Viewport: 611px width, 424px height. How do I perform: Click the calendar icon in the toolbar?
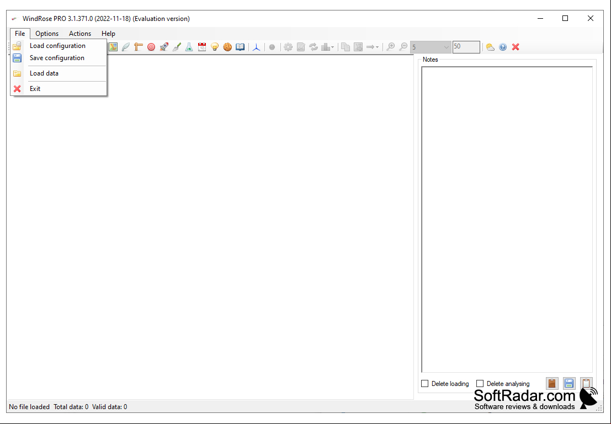tap(202, 47)
